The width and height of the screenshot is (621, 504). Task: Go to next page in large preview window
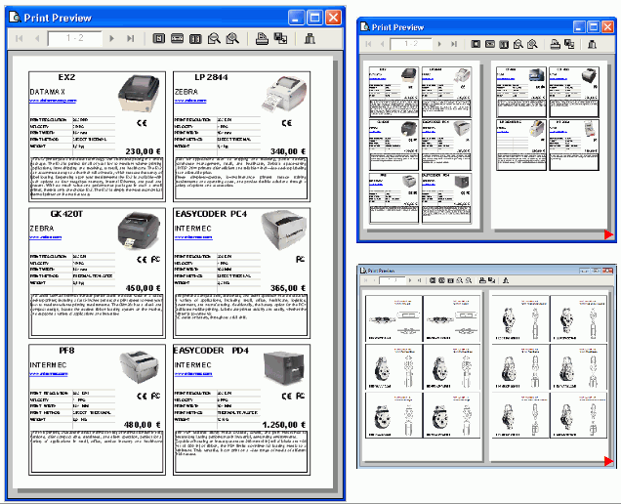tap(111, 38)
